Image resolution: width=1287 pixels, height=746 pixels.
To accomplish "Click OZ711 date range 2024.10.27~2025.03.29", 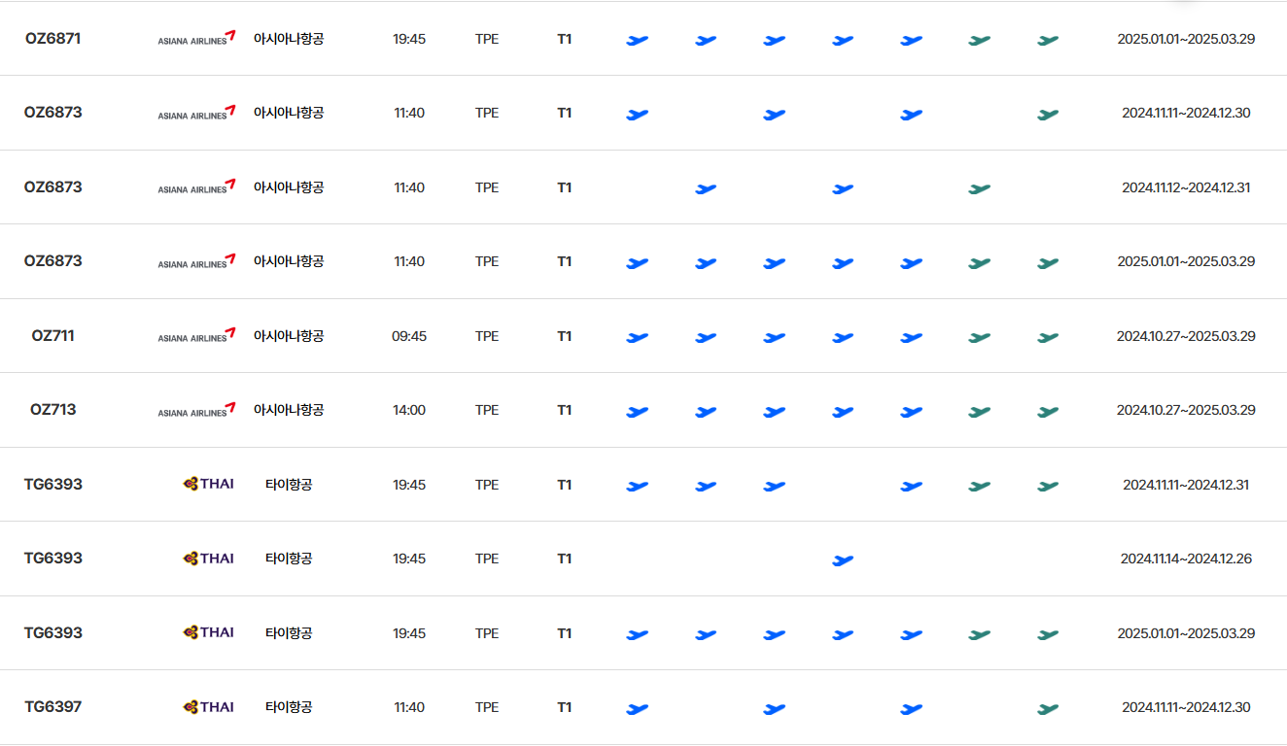I will point(1186,336).
